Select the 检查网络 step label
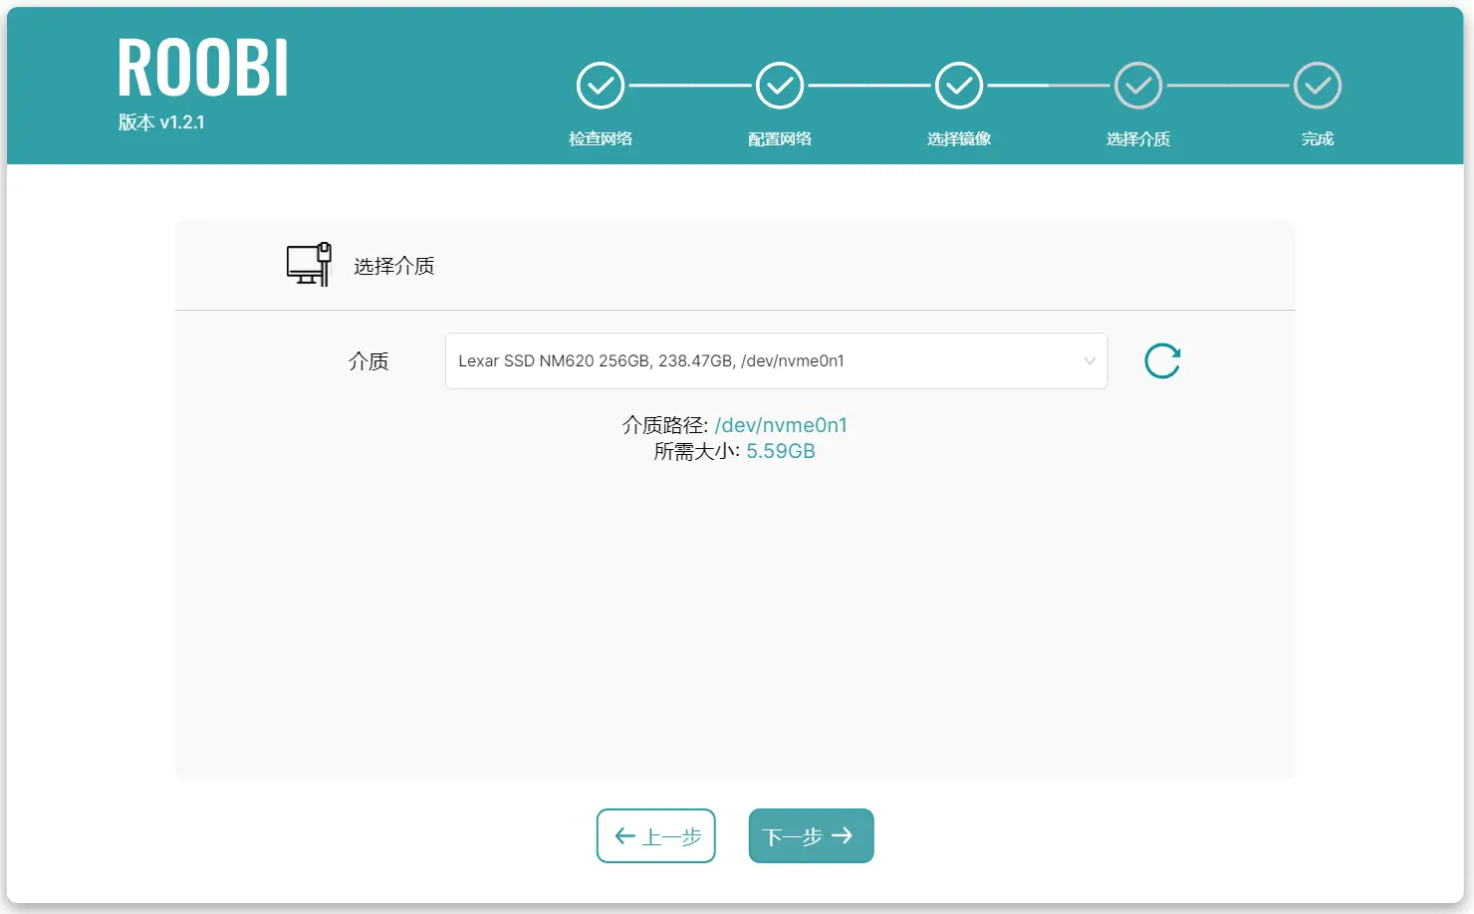This screenshot has width=1474, height=914. coord(601,139)
